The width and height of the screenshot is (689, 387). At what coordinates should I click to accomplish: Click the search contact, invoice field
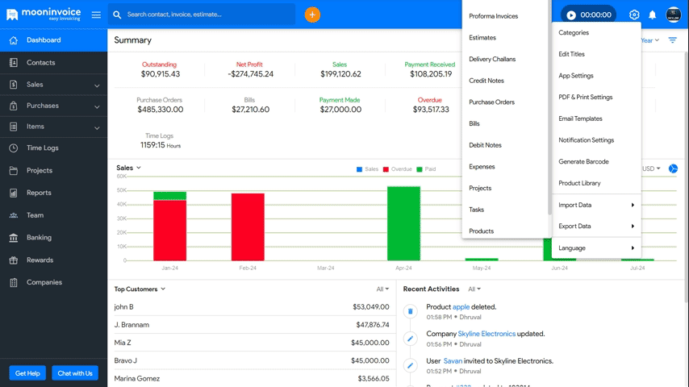click(x=202, y=15)
